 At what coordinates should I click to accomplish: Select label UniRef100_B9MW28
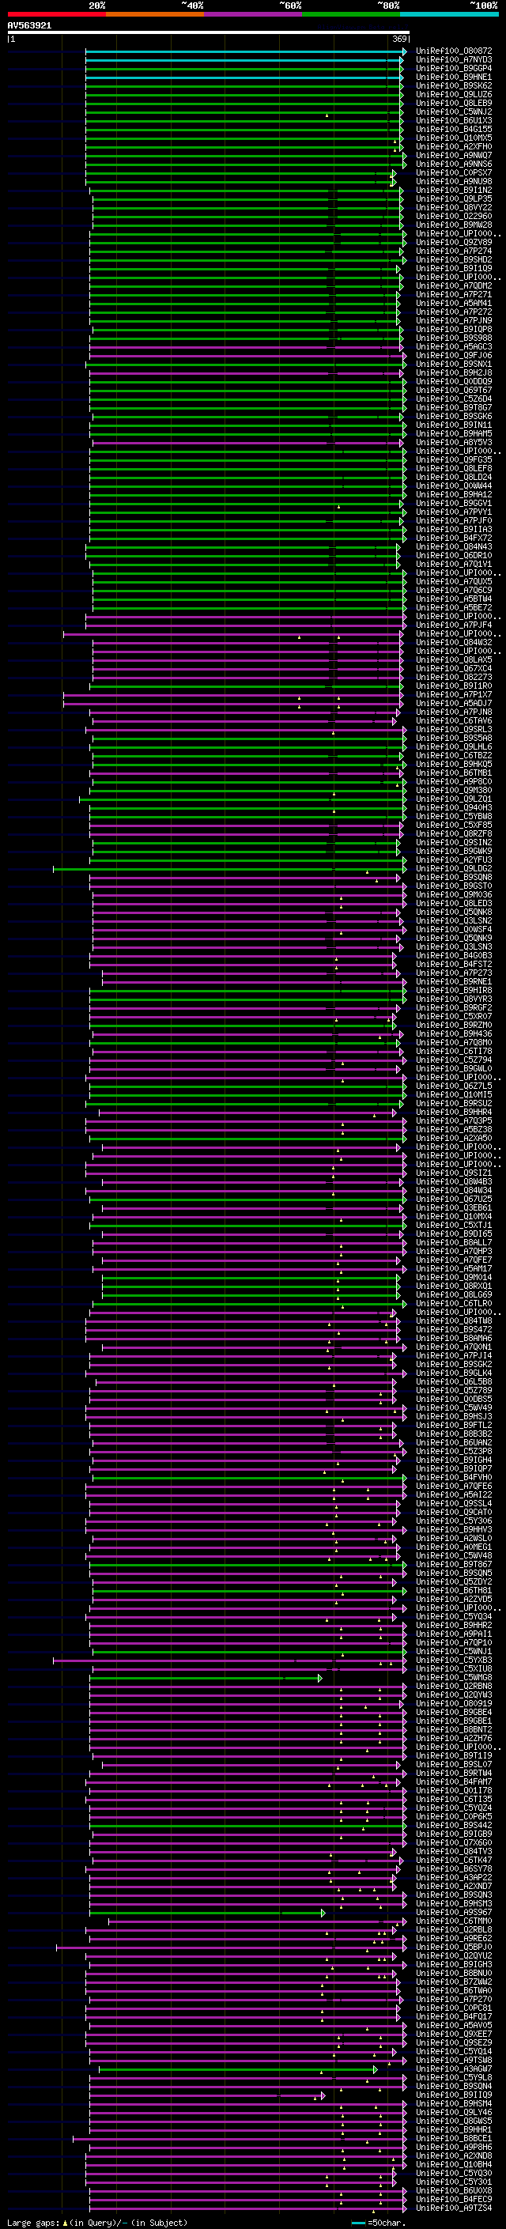(454, 225)
